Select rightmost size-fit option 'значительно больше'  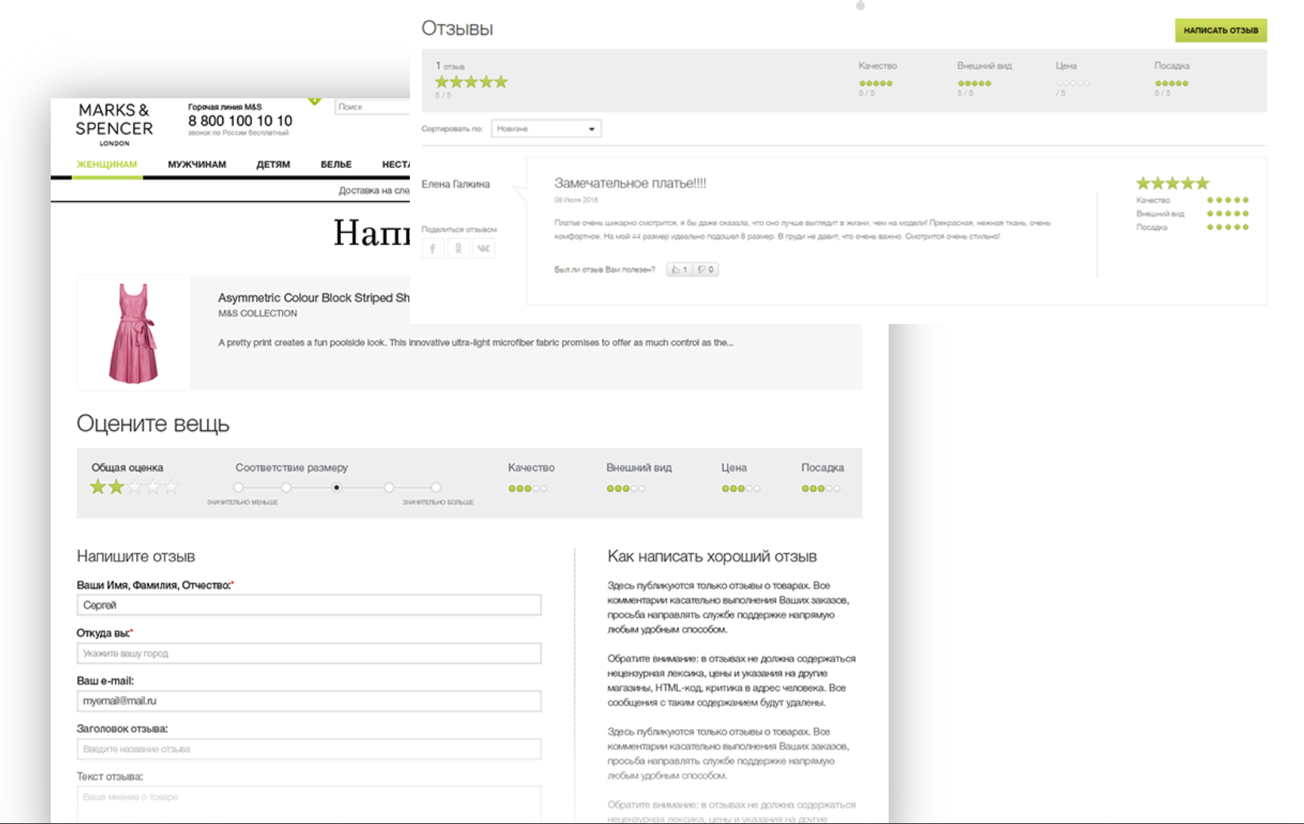pyautogui.click(x=436, y=488)
